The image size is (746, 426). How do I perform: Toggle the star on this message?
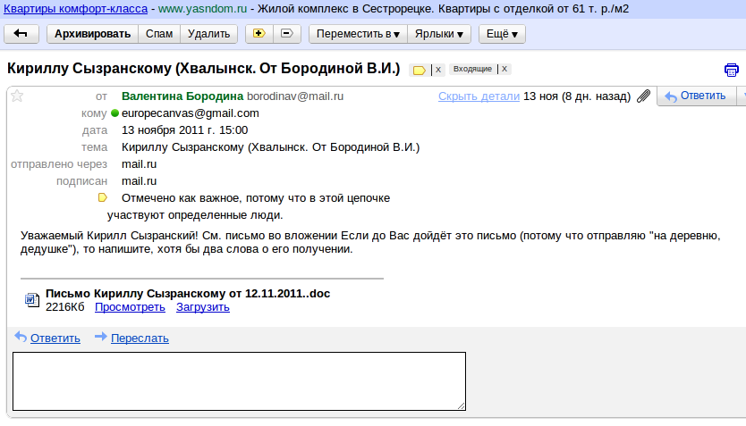click(x=16, y=96)
